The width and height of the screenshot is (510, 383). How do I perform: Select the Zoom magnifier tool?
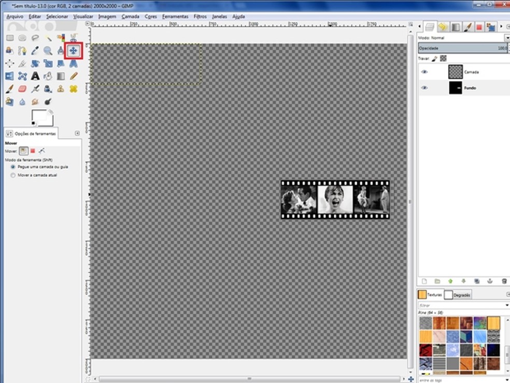click(x=48, y=51)
